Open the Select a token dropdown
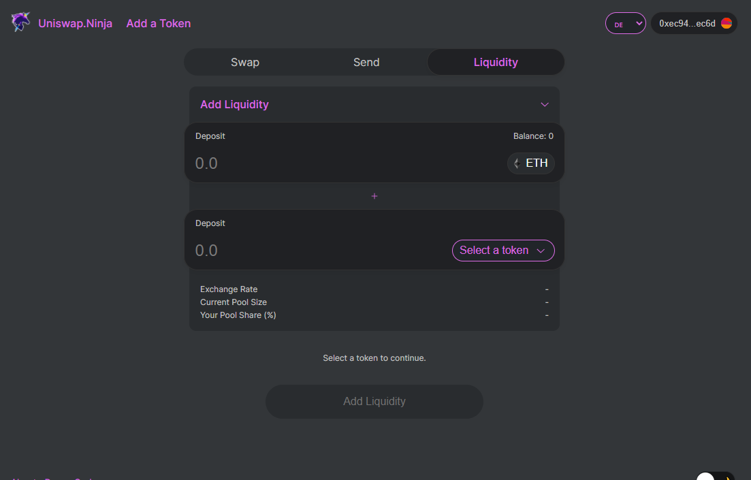 (503, 251)
